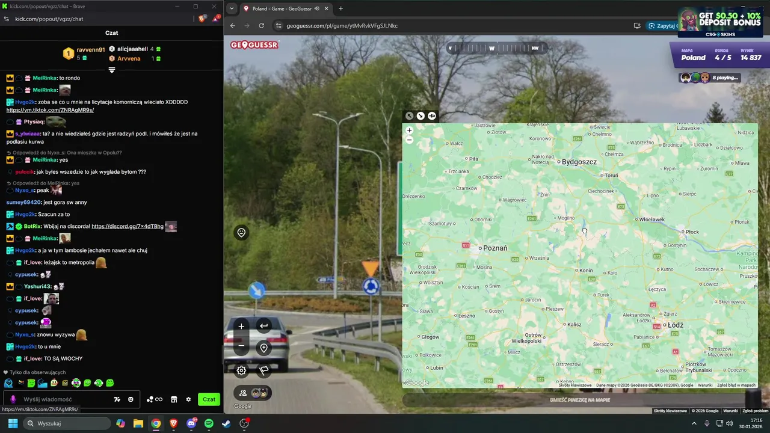This screenshot has height=433, width=770.
Task: Click alicjaaahell leaderboard entry
Action: pyautogui.click(x=135, y=49)
